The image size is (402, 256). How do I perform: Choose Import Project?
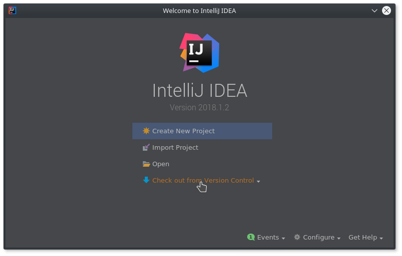click(175, 148)
